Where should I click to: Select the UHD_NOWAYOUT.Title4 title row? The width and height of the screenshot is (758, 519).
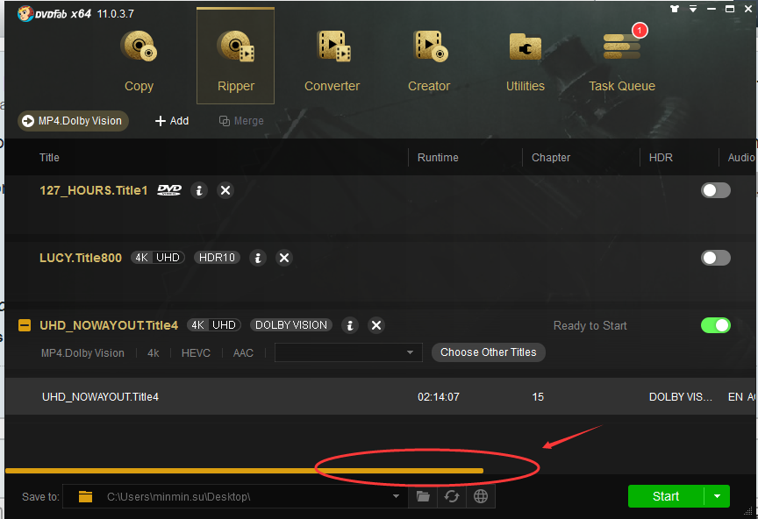pyautogui.click(x=381, y=397)
